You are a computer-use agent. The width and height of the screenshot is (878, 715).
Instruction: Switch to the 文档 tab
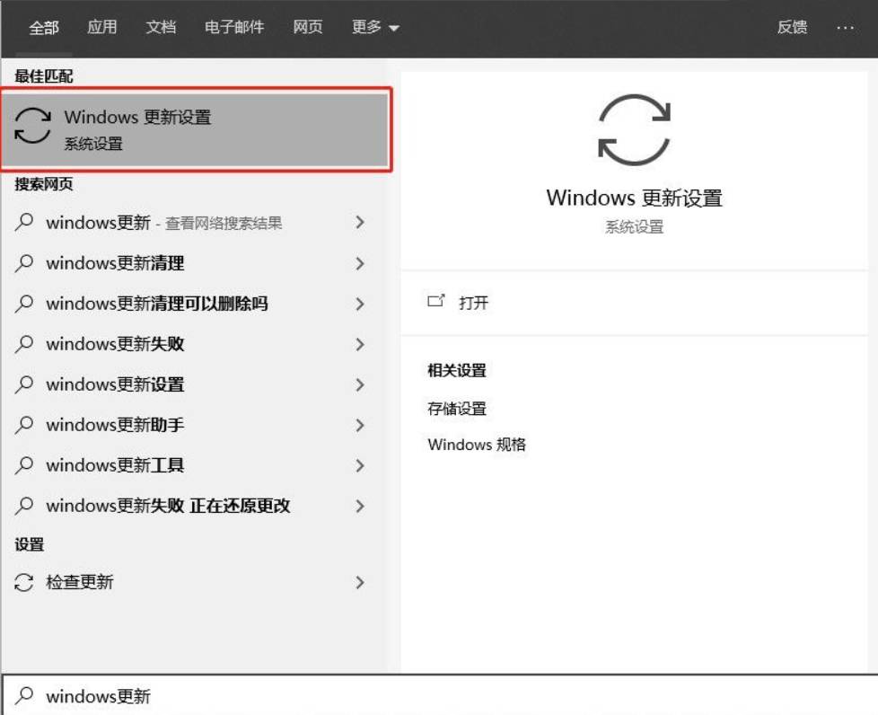pyautogui.click(x=161, y=27)
